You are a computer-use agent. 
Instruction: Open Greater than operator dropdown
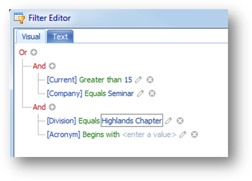coord(100,80)
